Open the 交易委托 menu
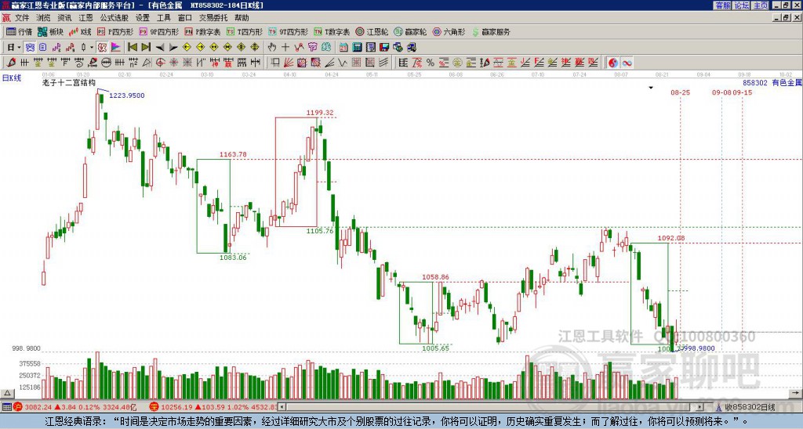This screenshot has height=429, width=803. pyautogui.click(x=213, y=18)
